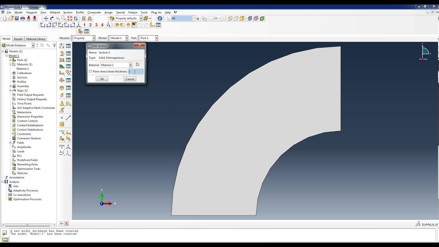439x247 pixels.
Task: Open the Assign menu
Action: coord(108,12)
